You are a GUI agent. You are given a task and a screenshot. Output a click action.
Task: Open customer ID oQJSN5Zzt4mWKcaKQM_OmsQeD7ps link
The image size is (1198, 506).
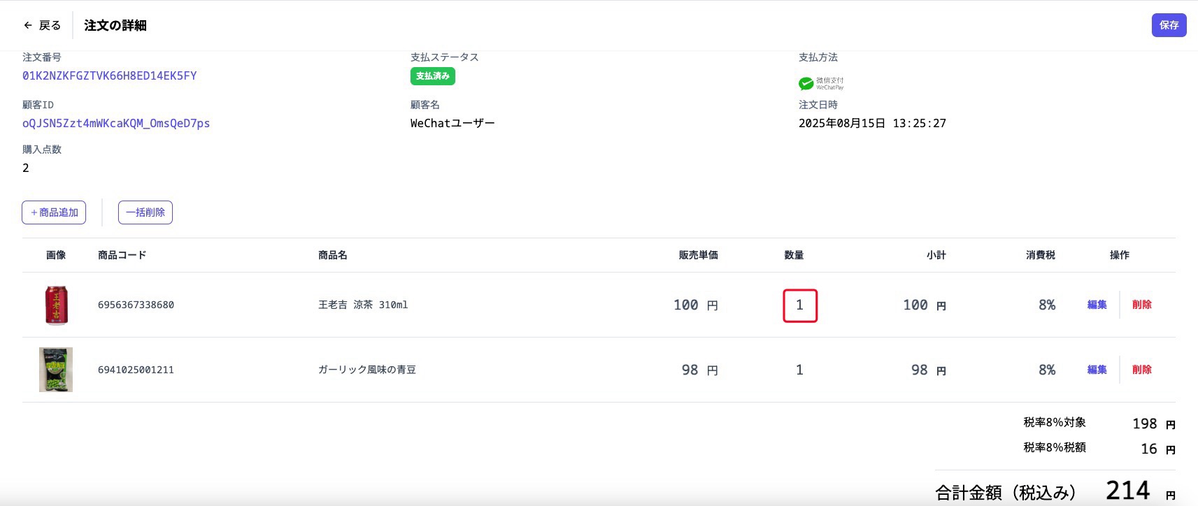point(116,123)
